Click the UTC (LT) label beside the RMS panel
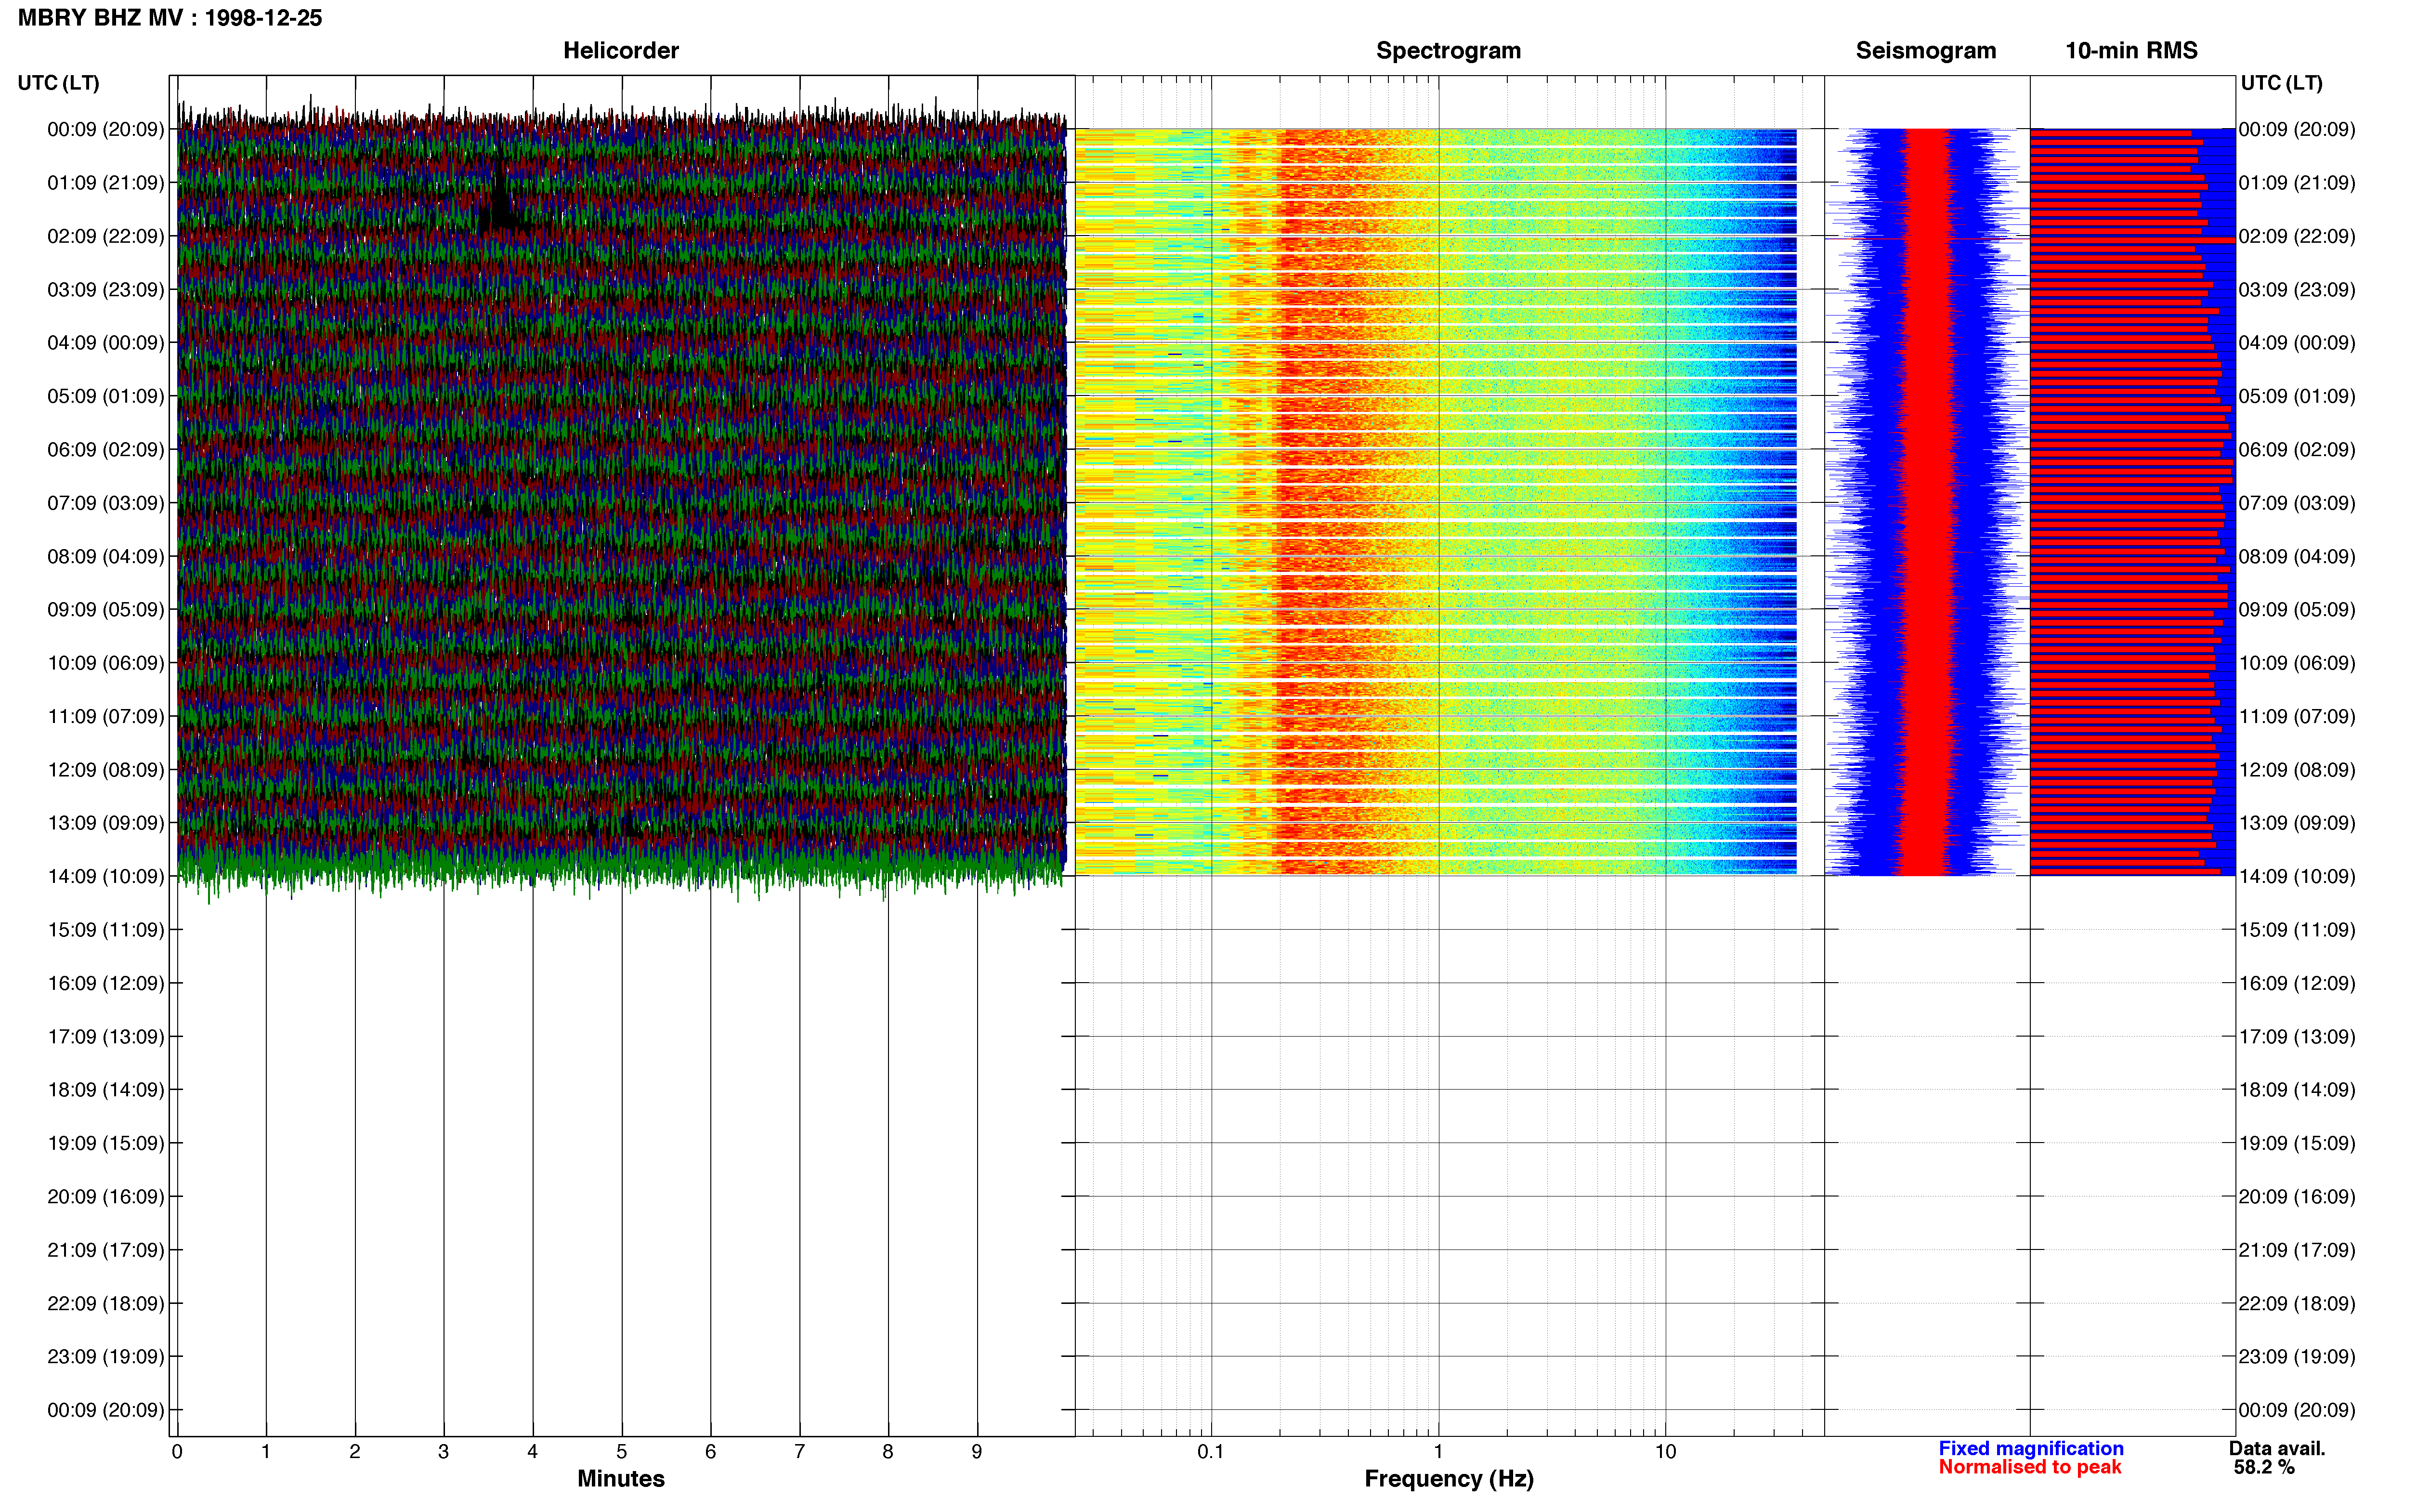The width and height of the screenshot is (2417, 1512). [2281, 83]
